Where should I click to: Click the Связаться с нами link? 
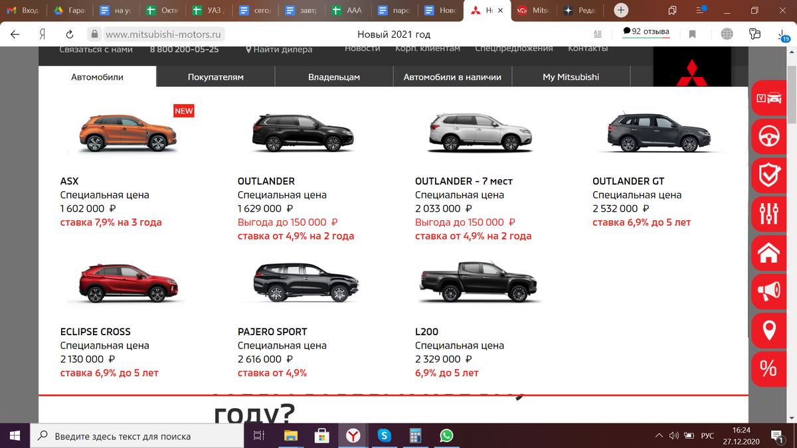[x=96, y=49]
